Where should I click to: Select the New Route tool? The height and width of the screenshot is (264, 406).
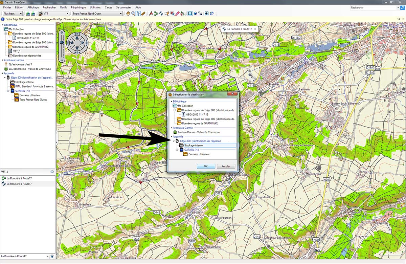(x=156, y=14)
